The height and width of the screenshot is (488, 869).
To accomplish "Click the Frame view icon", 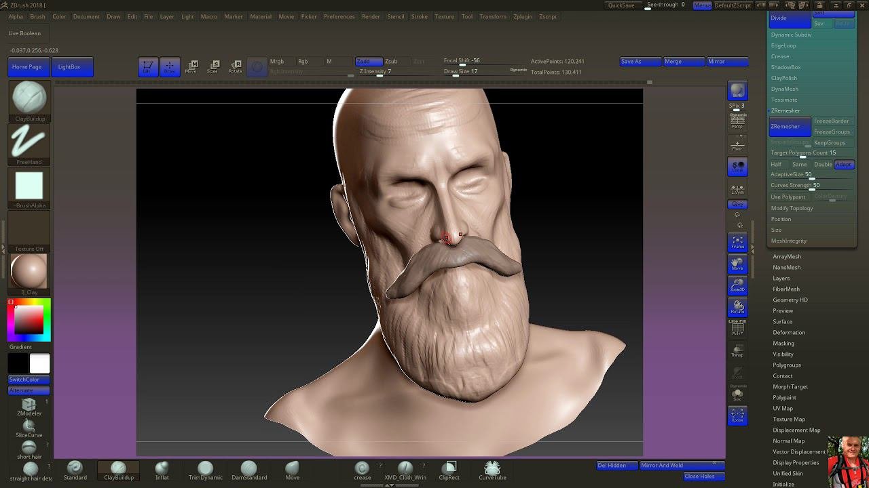I will coord(737,243).
